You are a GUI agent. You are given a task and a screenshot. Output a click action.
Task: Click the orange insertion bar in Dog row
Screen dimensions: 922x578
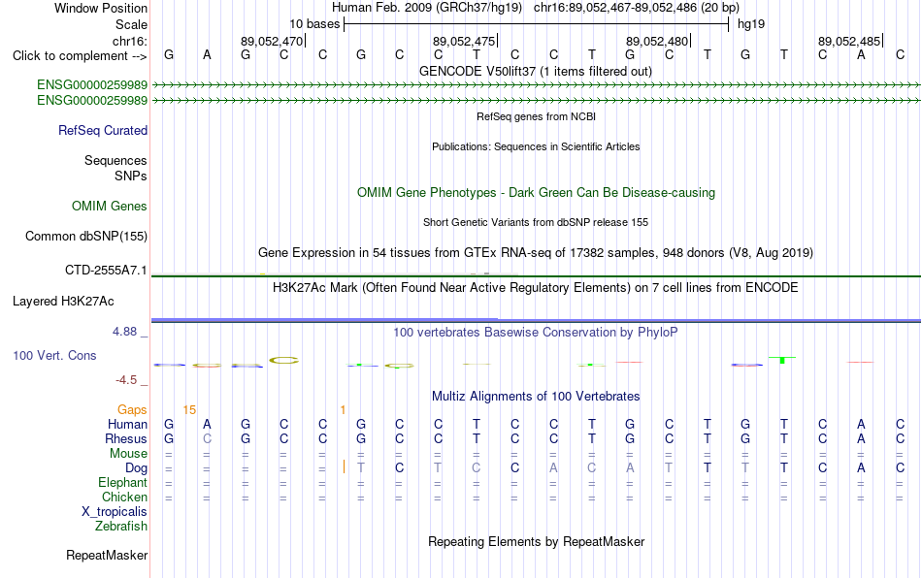click(344, 467)
